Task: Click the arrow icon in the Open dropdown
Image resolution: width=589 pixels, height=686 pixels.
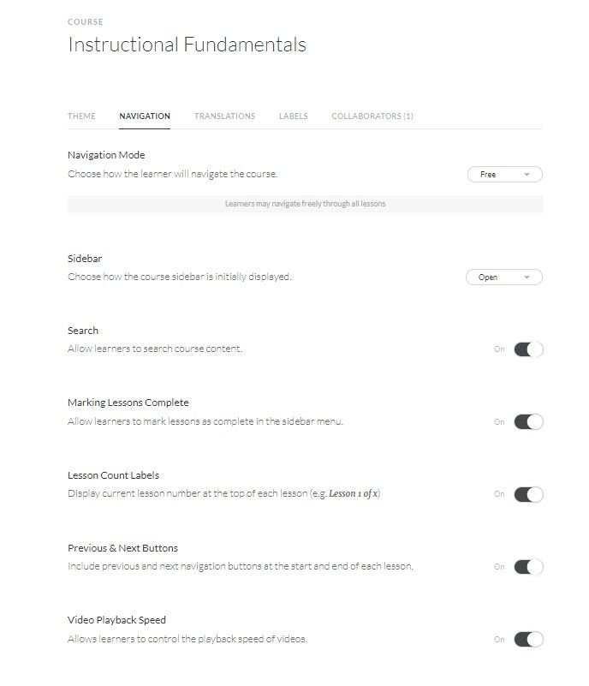Action: (x=527, y=277)
